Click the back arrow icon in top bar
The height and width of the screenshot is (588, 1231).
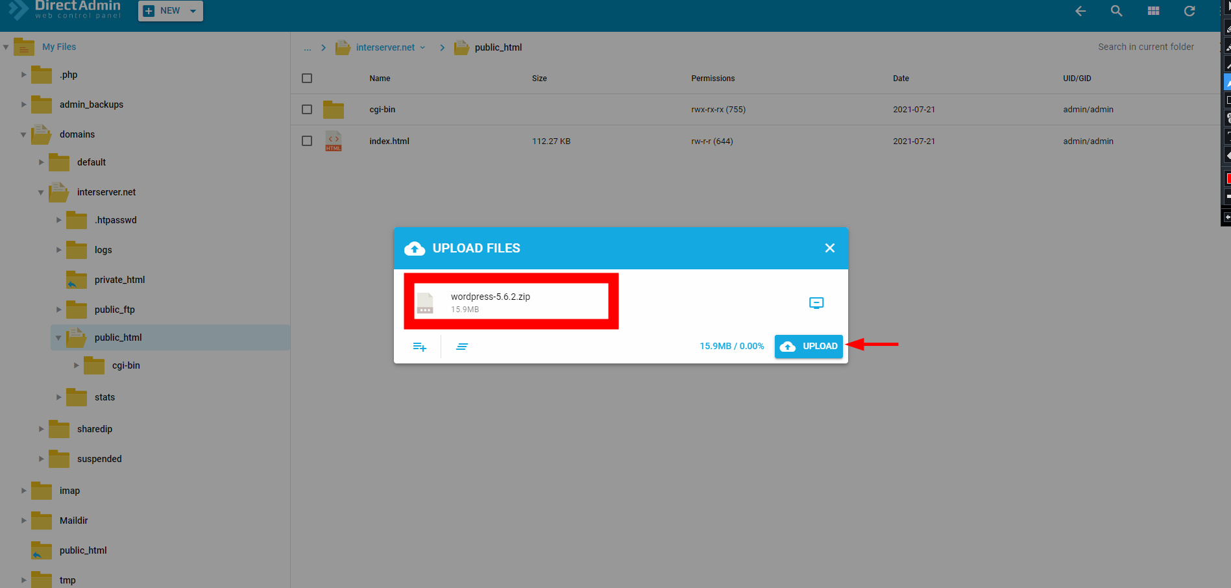pyautogui.click(x=1080, y=11)
